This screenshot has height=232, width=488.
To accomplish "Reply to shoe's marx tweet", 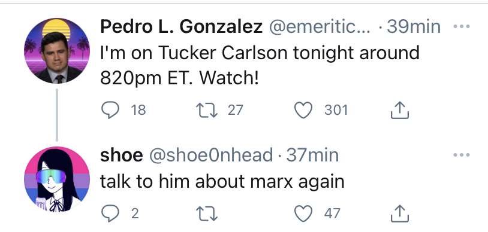I will (x=110, y=213).
